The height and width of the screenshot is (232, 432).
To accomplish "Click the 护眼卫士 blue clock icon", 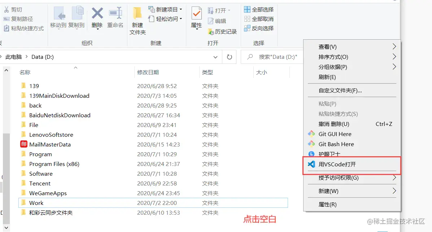I will 311,154.
